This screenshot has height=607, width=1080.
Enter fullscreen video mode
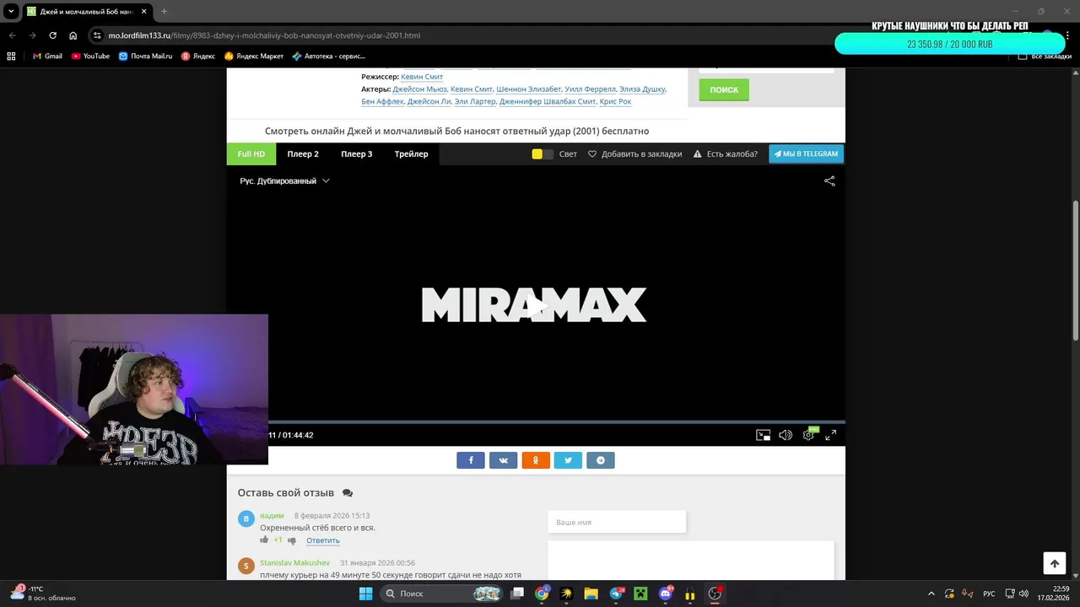coord(830,435)
